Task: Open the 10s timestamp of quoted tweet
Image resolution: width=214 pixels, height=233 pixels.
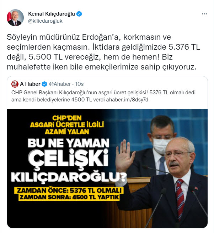Action: (79, 84)
